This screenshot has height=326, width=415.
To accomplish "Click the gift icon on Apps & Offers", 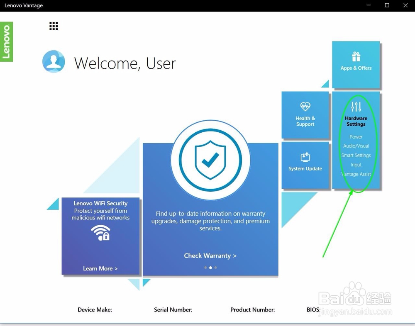I will 356,57.
